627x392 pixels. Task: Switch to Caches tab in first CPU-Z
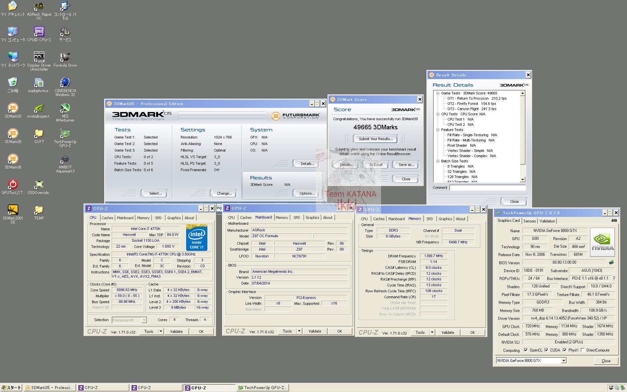(107, 218)
